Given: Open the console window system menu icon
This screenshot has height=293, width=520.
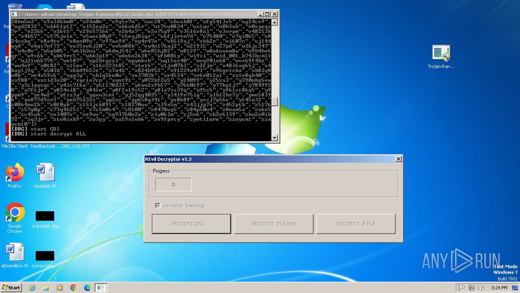Looking at the screenshot, I should coord(15,14).
